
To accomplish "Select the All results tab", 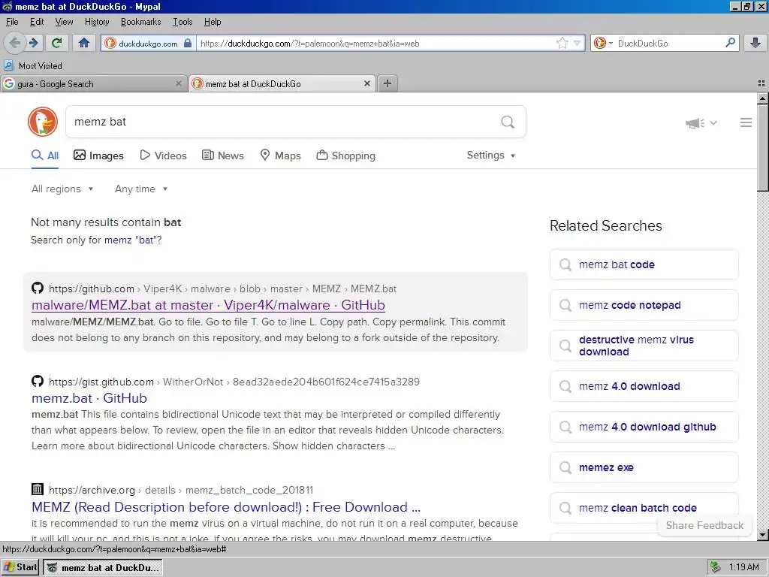I will pyautogui.click(x=45, y=156).
